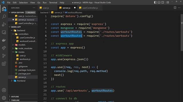Screen dimensions: 183x102
Task: Select user.js in Open Editors list
Action: (23, 16)
